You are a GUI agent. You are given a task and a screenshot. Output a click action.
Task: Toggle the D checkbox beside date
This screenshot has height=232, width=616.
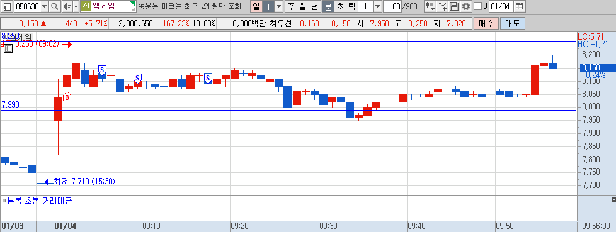point(477,6)
